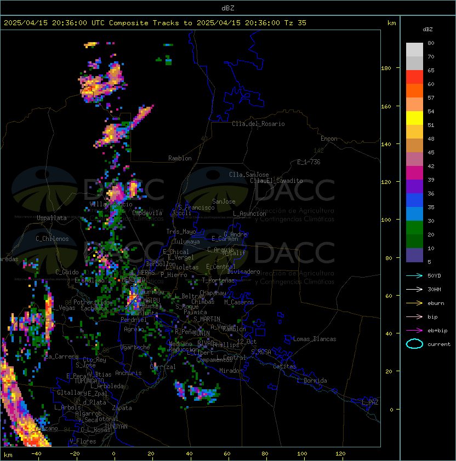456x461 pixels.
Task: Click the Ramblon place label
Action: pos(180,158)
